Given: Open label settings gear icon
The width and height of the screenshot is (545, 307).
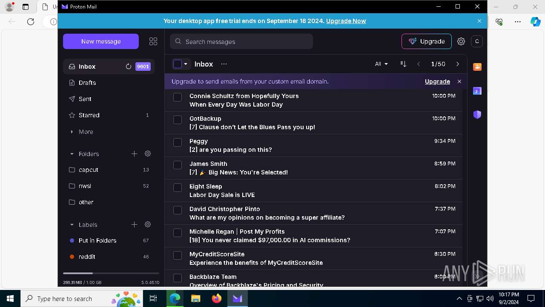Looking at the screenshot, I should coord(148,224).
